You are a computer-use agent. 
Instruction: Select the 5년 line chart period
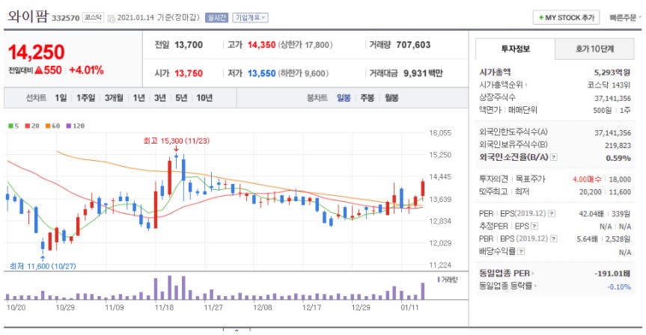pos(181,98)
